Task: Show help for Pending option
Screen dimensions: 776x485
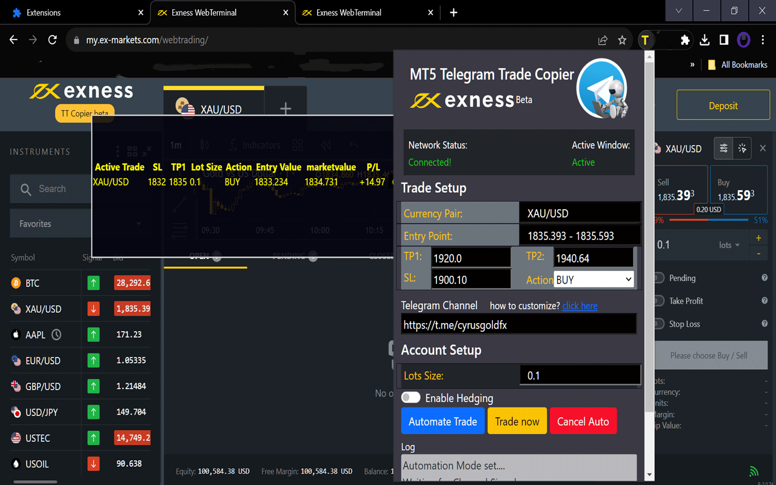Action: click(x=764, y=278)
